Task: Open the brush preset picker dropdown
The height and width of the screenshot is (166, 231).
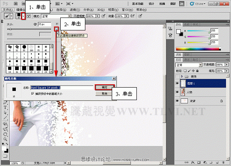Action: 23,16
